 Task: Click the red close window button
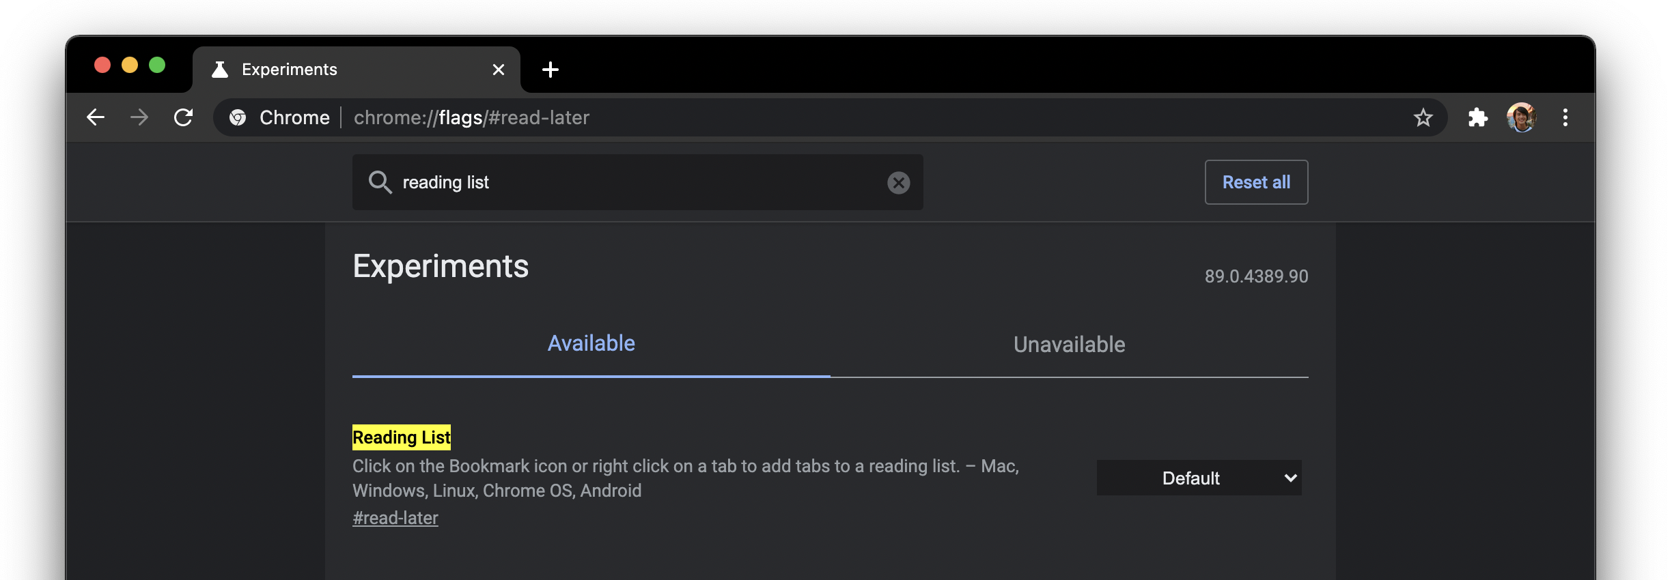[102, 65]
